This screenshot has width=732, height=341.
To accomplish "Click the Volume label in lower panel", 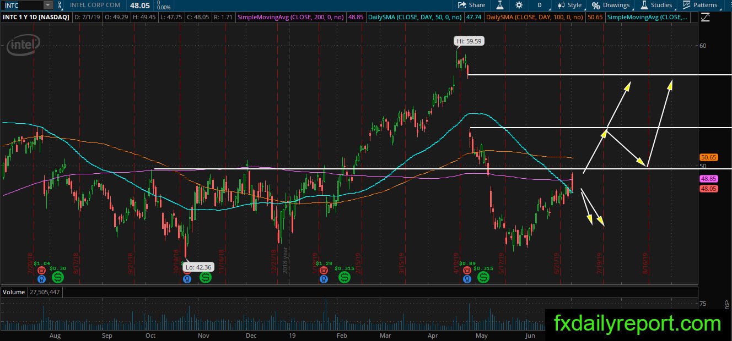I will point(14,292).
